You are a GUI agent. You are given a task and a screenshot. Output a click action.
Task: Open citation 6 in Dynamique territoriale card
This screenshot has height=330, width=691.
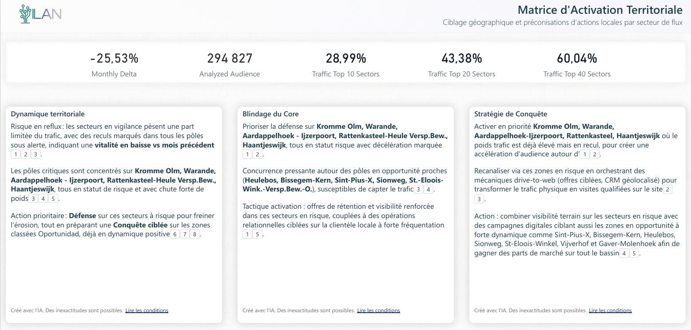[175, 234]
